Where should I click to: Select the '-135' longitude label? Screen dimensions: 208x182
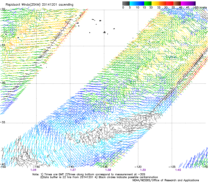click(104, 167)
